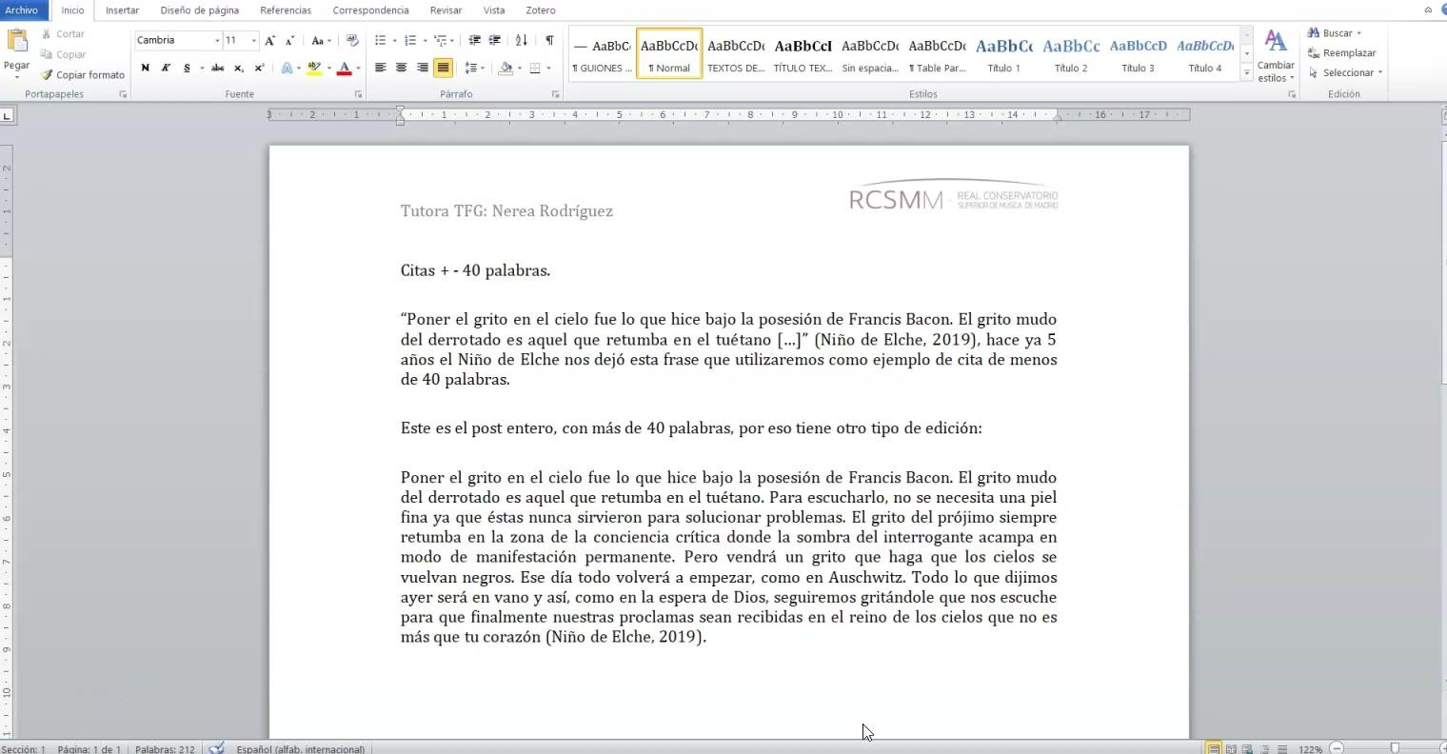This screenshot has width=1447, height=754.
Task: Apply the Título 2 style
Action: pos(1071,53)
